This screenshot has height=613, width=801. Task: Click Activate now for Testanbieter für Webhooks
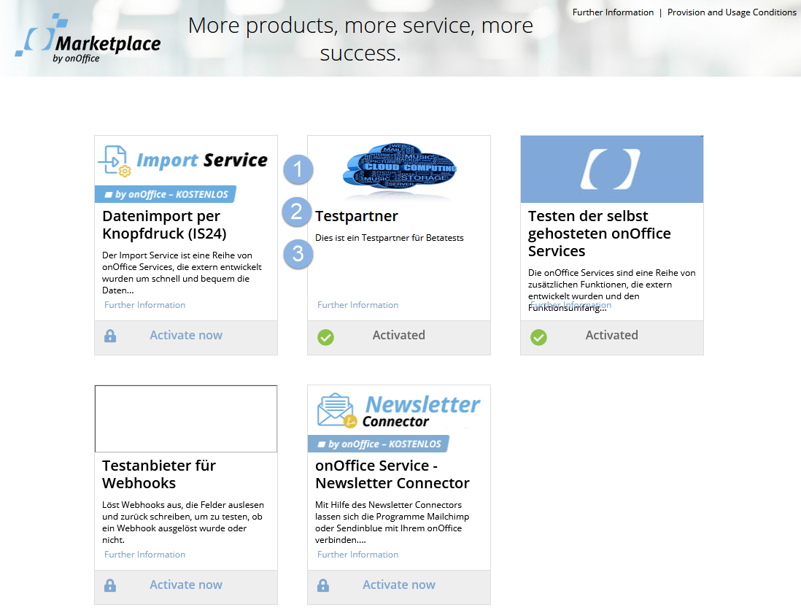pos(186,585)
